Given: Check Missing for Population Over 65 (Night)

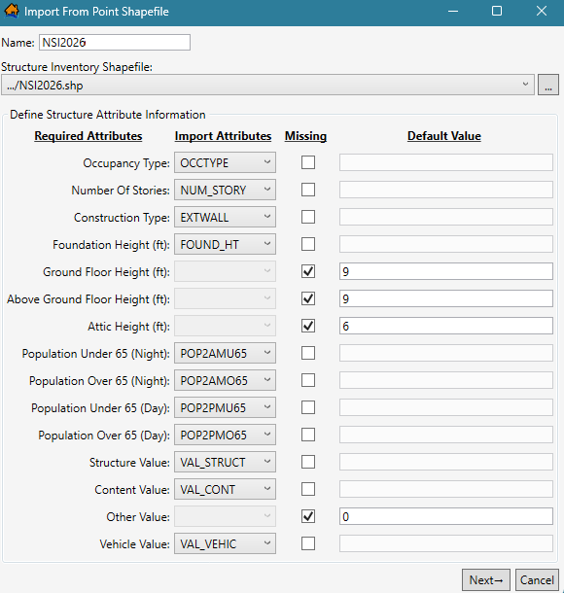Looking at the screenshot, I should tap(308, 380).
